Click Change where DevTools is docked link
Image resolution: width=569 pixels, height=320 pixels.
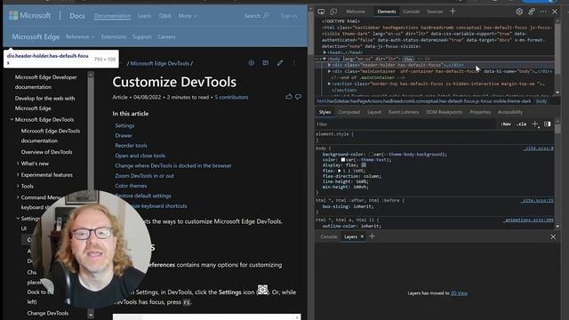coord(173,165)
